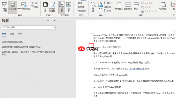Screen dimensions: 176x98
Task: Choose One Page zoom (单页)
Action: click(107, 3)
